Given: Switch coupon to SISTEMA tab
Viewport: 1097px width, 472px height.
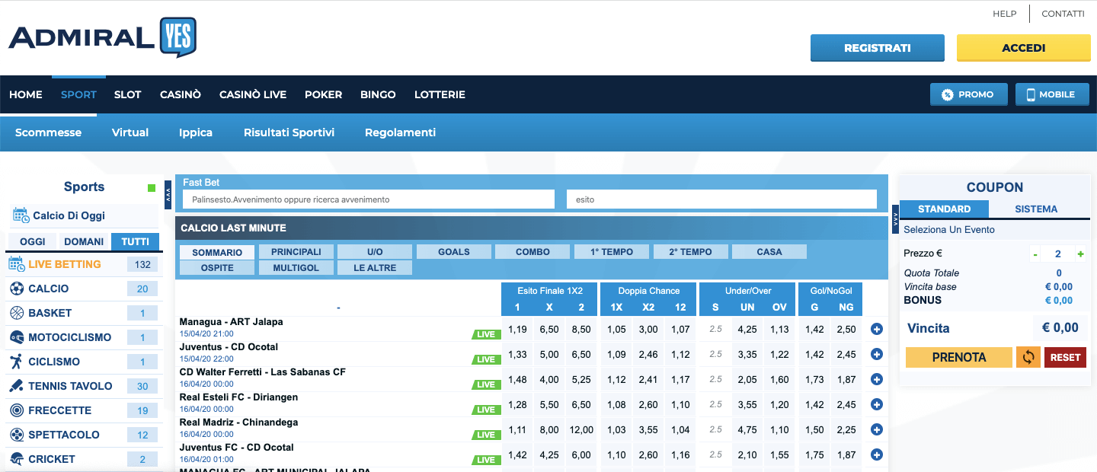Looking at the screenshot, I should [x=1036, y=209].
